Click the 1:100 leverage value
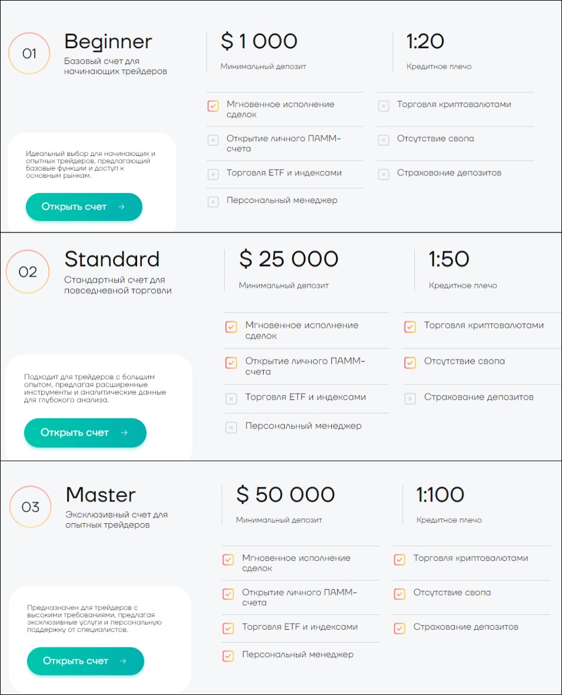The width and height of the screenshot is (562, 695). pos(440,495)
